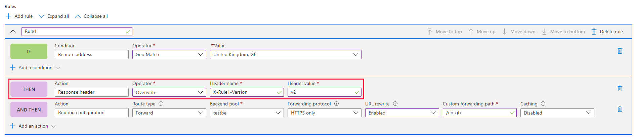This screenshot has width=636, height=138.
Task: Collapse Rule1 using the chevron
Action: tap(13, 31)
